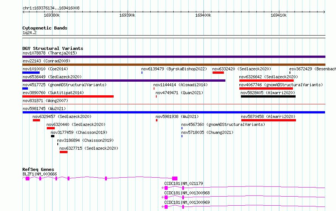336x211 pixels.
Task: Click the chr1:169376134..169416008 coordinate text
Action: [x=51, y=8]
